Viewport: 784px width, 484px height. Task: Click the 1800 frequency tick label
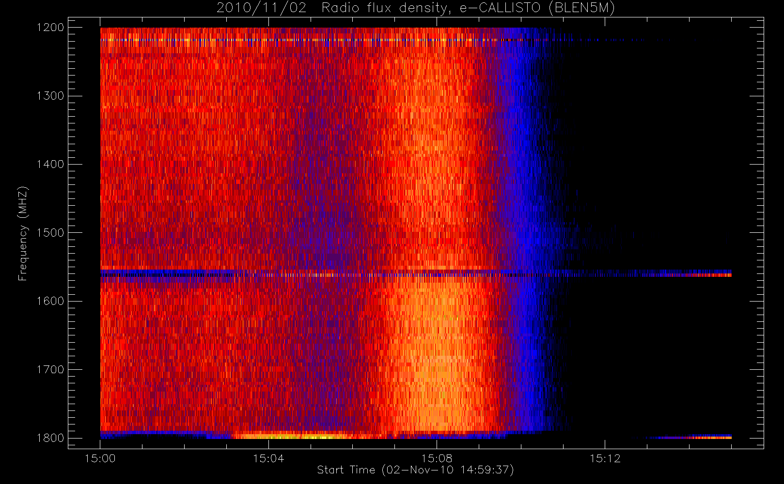(50, 438)
